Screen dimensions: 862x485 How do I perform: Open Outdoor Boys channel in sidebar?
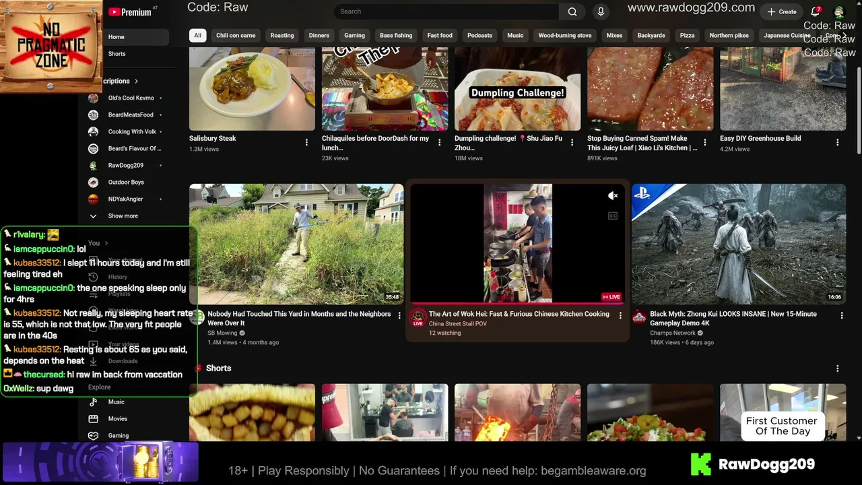click(125, 182)
